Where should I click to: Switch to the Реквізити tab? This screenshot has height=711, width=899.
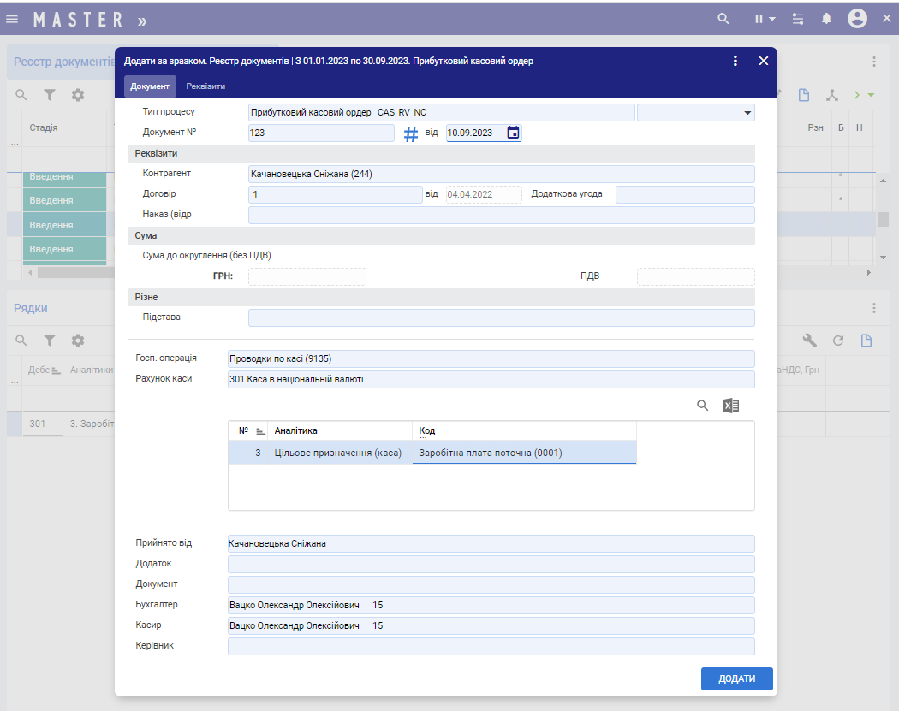click(205, 86)
